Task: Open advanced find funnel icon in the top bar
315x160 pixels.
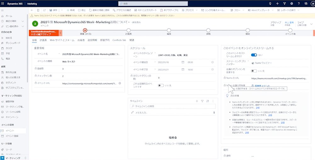Action: pos(284,3)
